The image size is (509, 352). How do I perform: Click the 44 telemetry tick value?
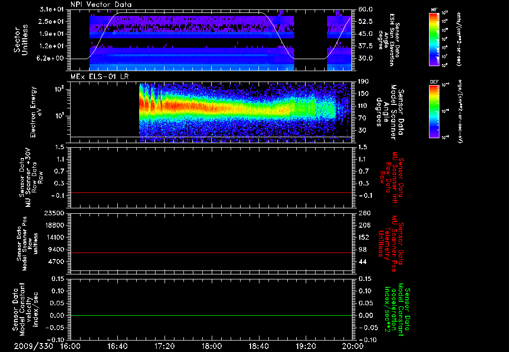pos(362,262)
